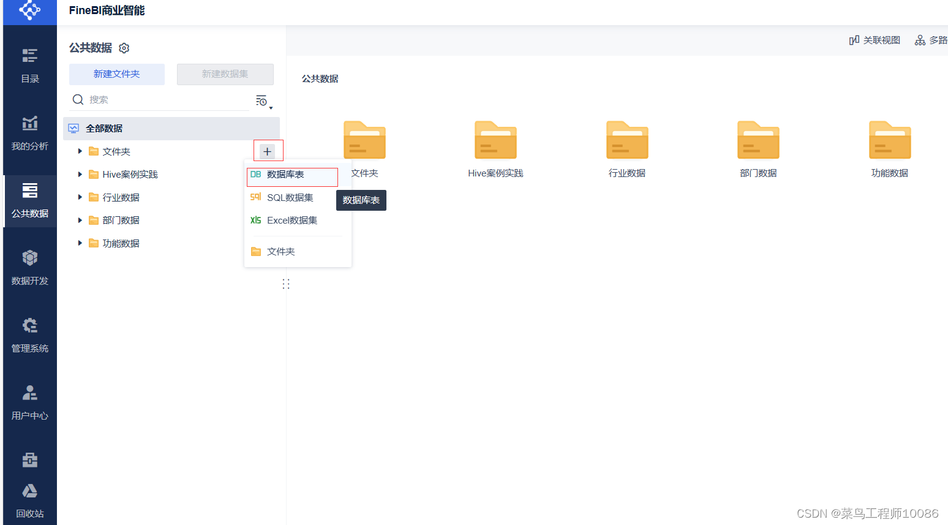Open 部门数据 folder icon in main pane

[758, 140]
